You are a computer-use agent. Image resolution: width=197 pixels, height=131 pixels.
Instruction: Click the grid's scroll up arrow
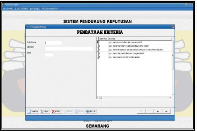click(173, 39)
